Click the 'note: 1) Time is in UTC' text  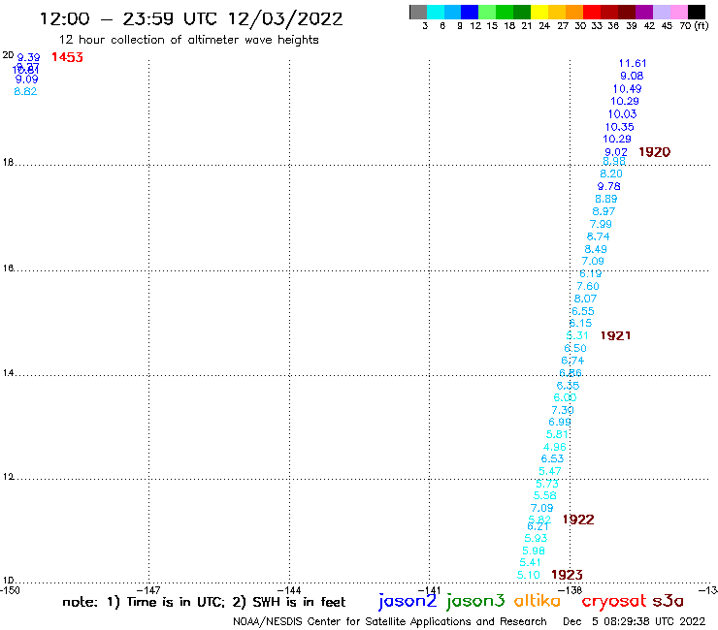pos(144,602)
